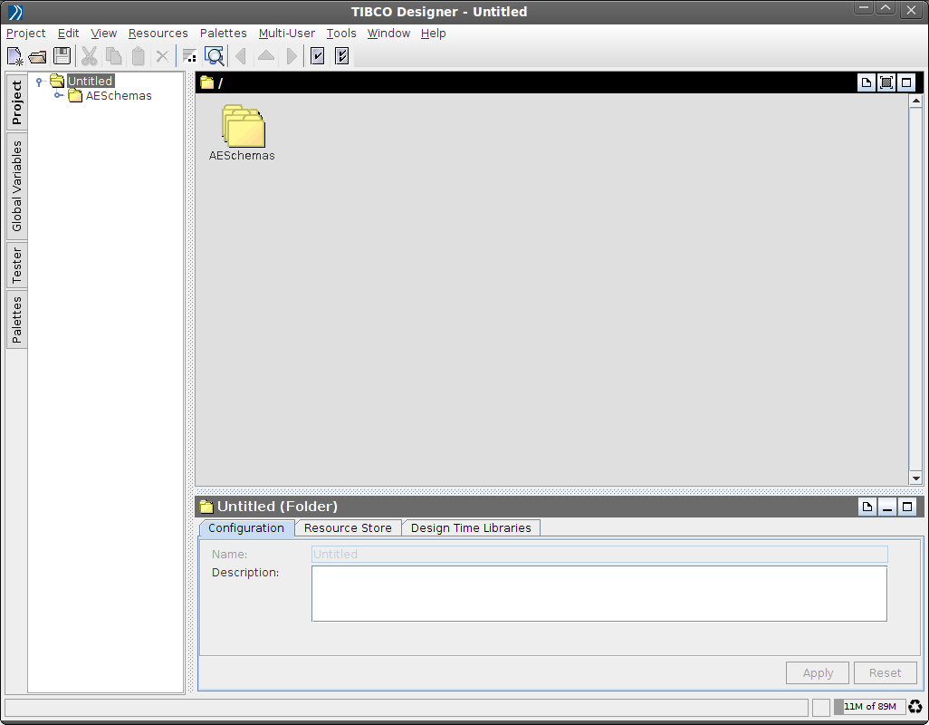The image size is (929, 725).
Task: Click inside the Description text field
Action: point(599,594)
